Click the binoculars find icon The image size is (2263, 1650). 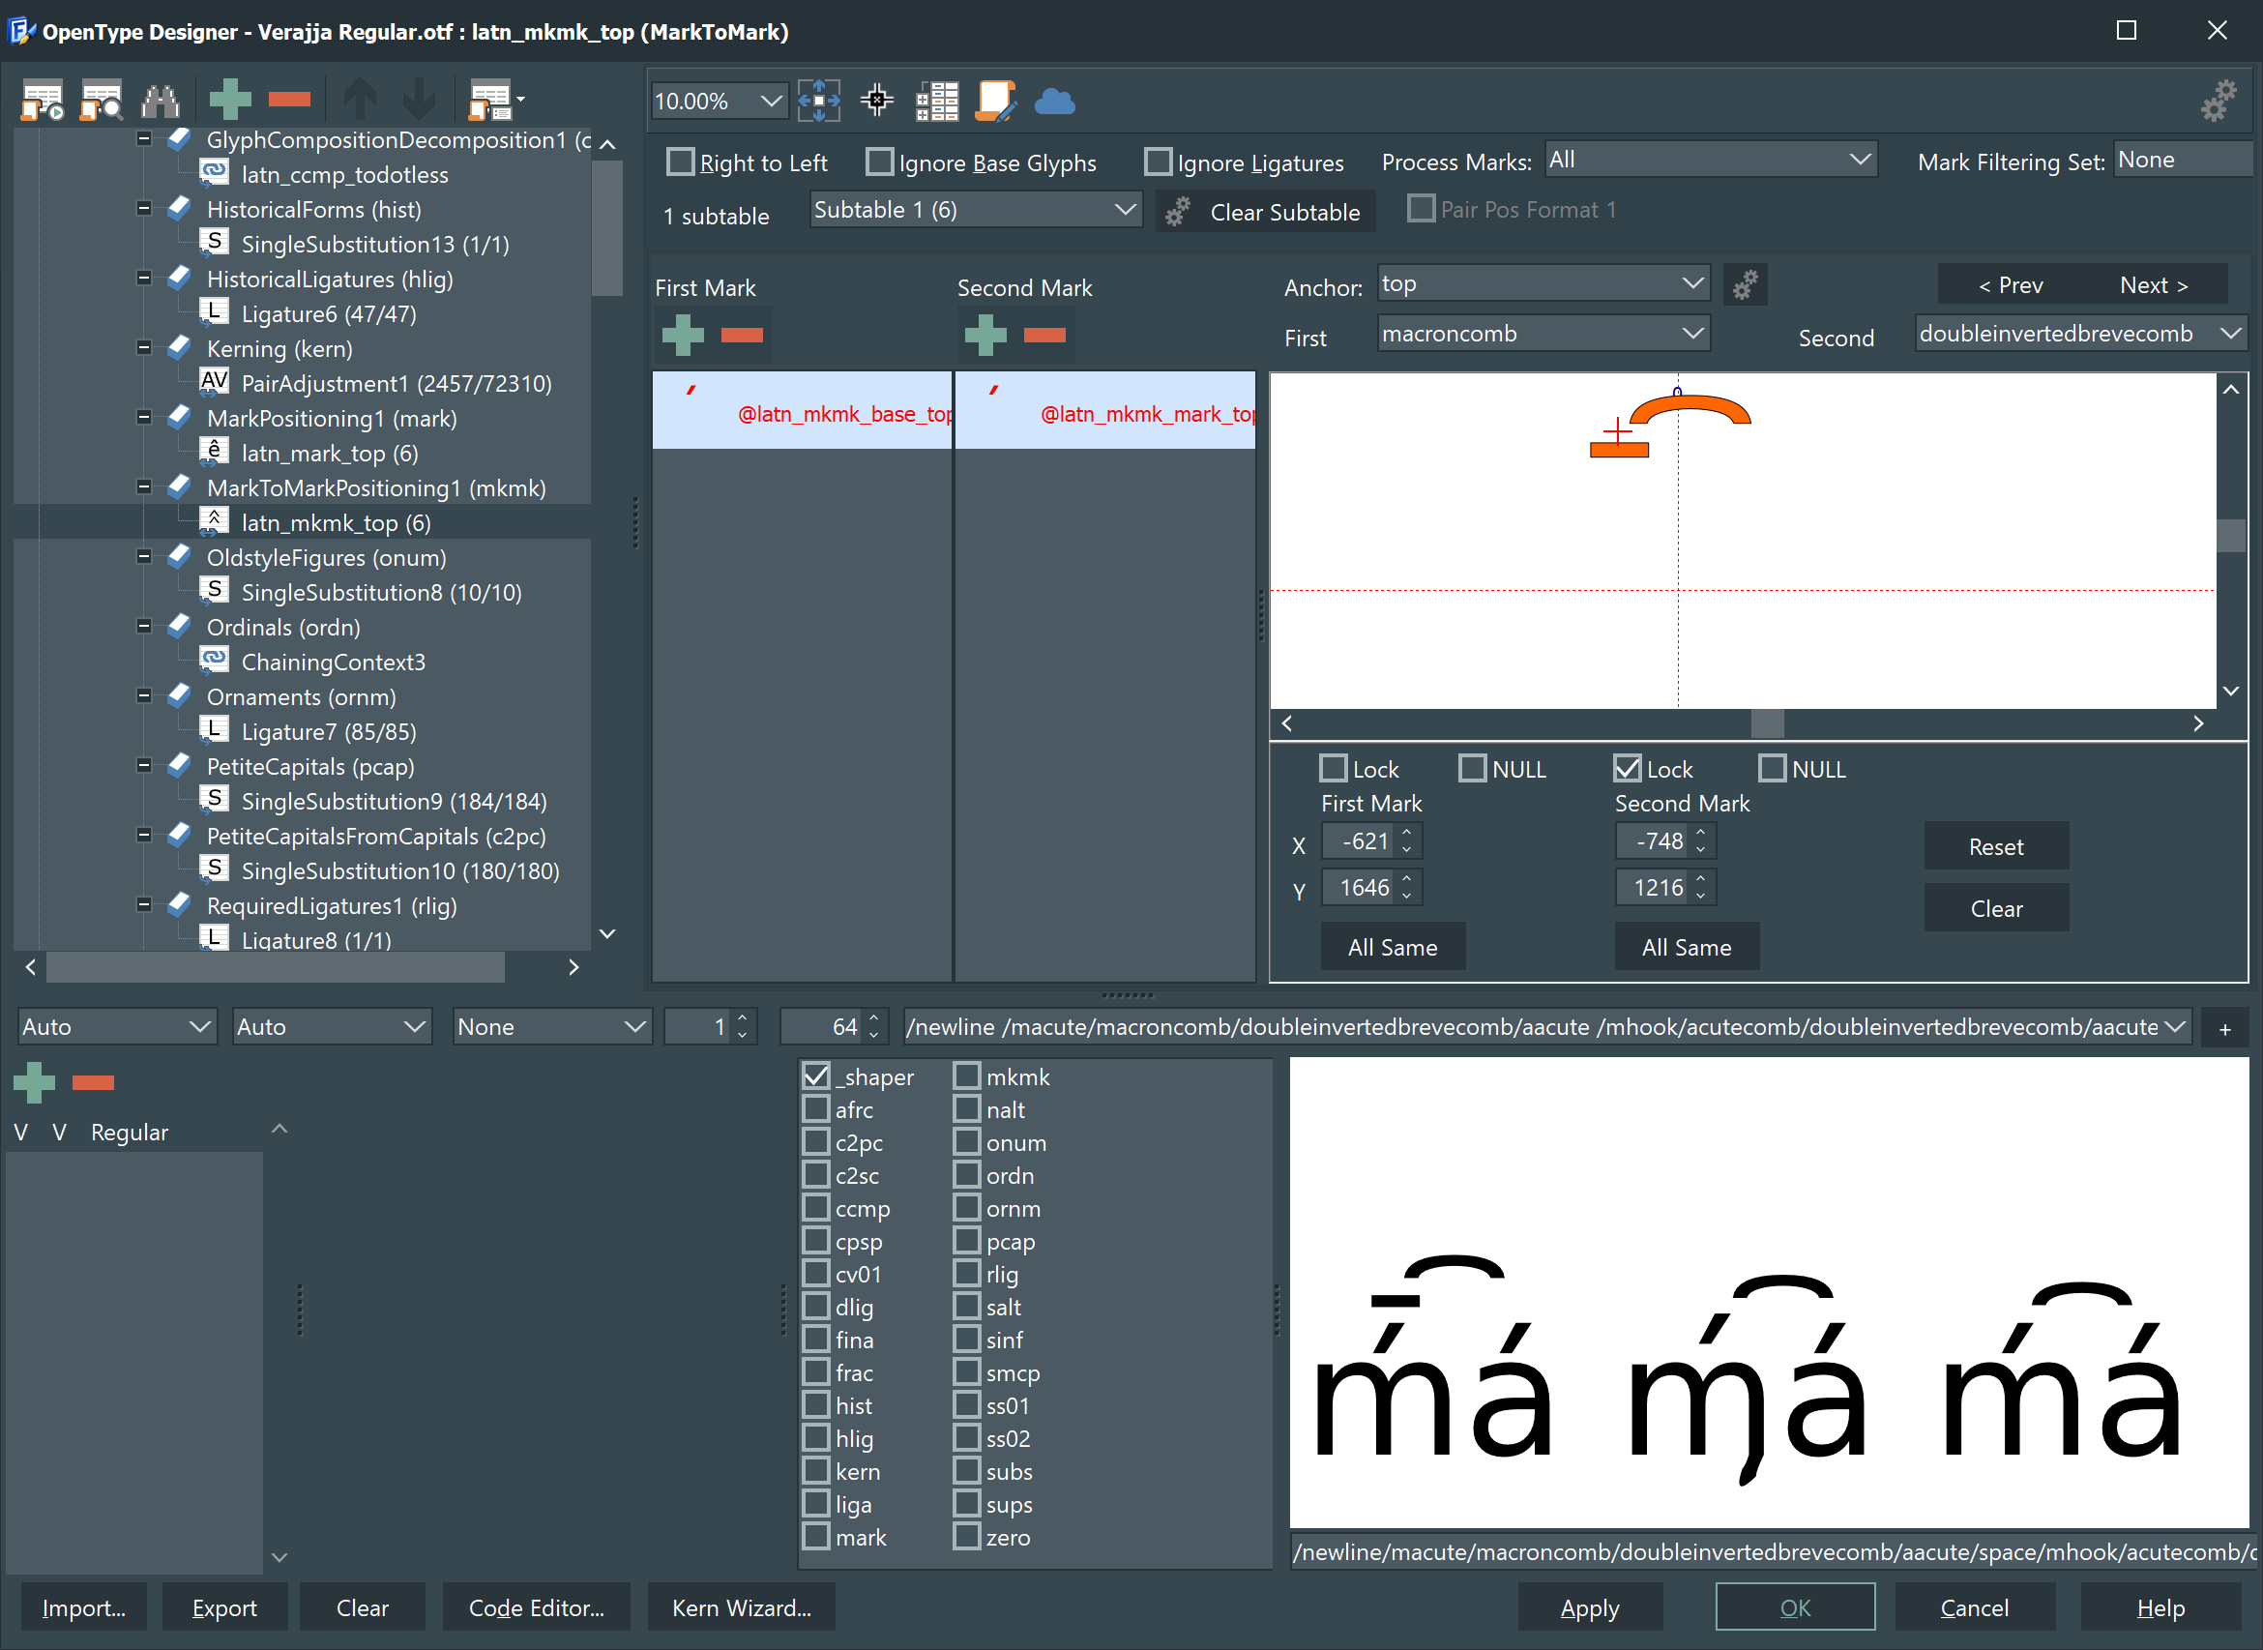point(160,100)
